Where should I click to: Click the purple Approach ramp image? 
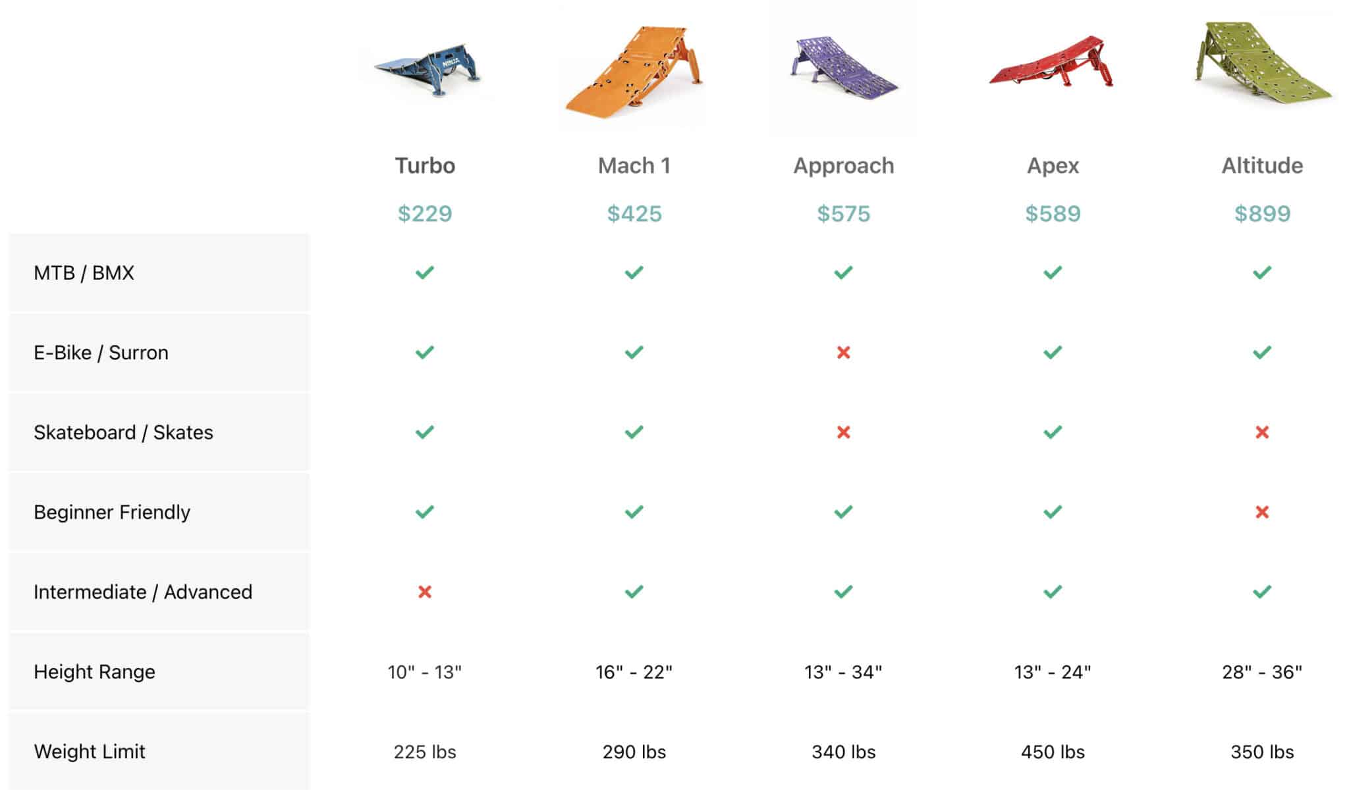(x=842, y=67)
